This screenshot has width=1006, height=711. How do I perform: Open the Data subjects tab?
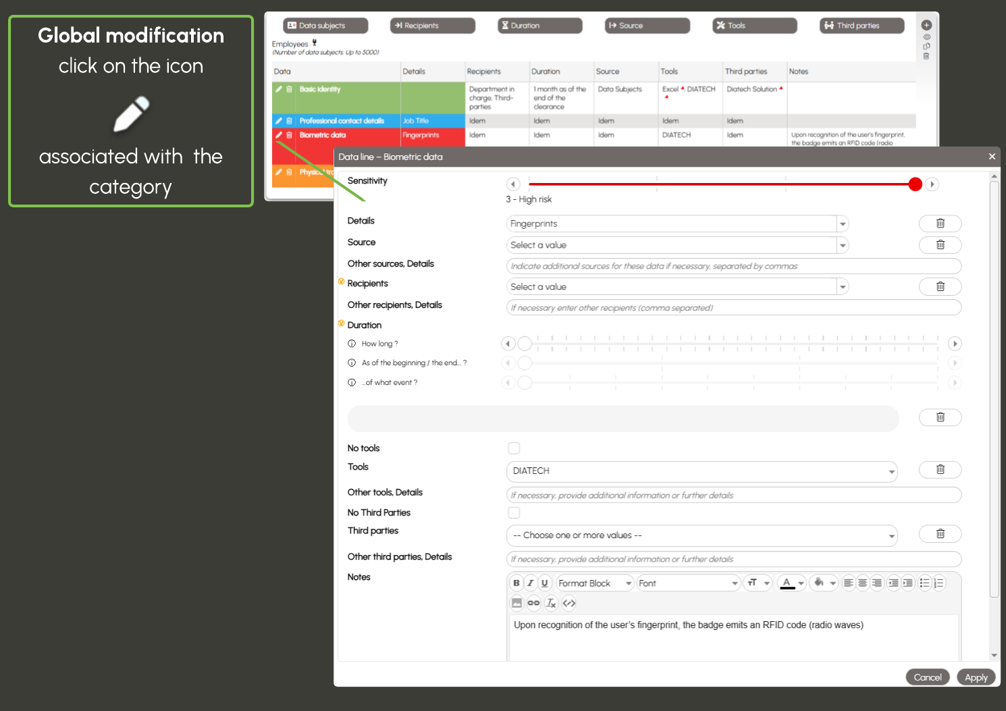pyautogui.click(x=325, y=26)
